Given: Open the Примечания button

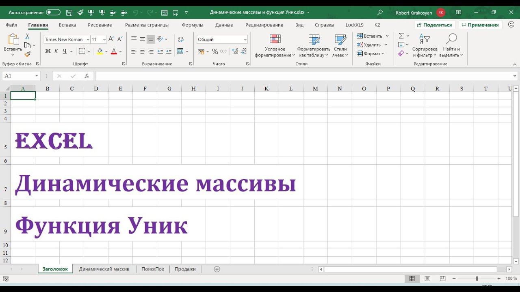Looking at the screenshot, I should click(481, 25).
